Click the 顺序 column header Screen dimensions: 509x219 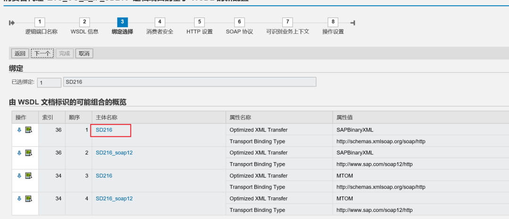(79, 117)
